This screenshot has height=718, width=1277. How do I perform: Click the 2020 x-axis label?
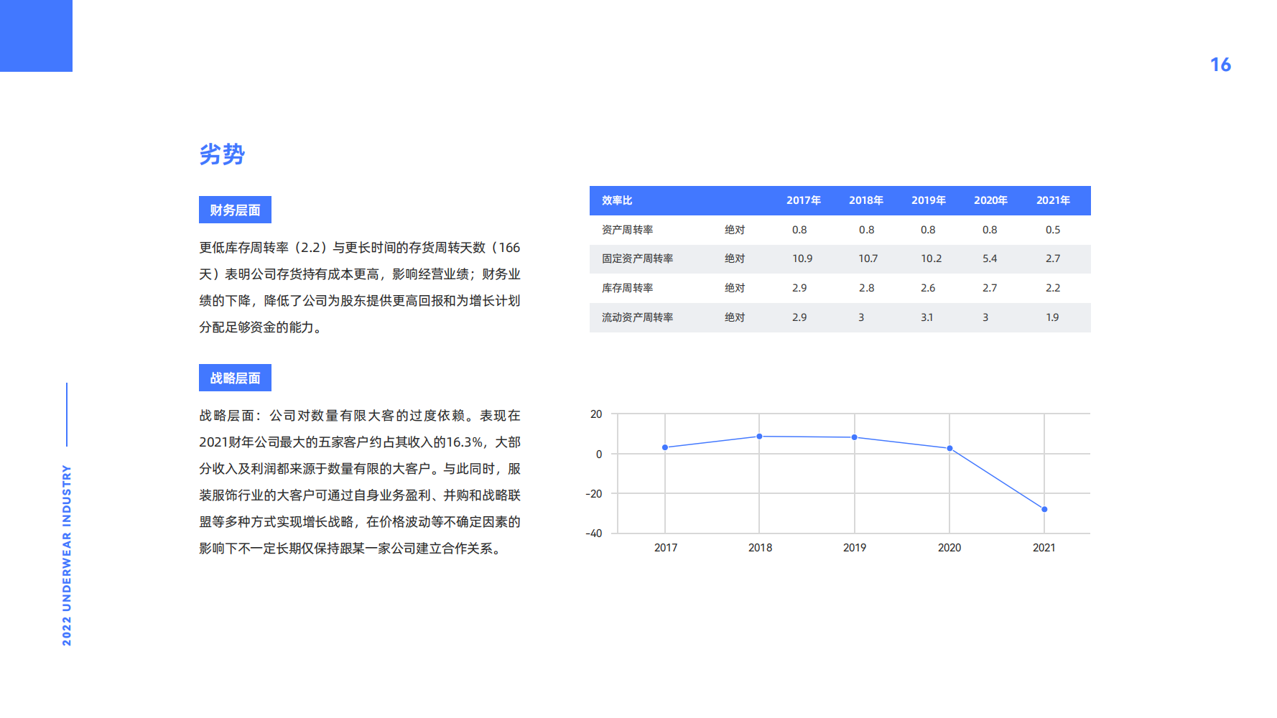tap(949, 547)
